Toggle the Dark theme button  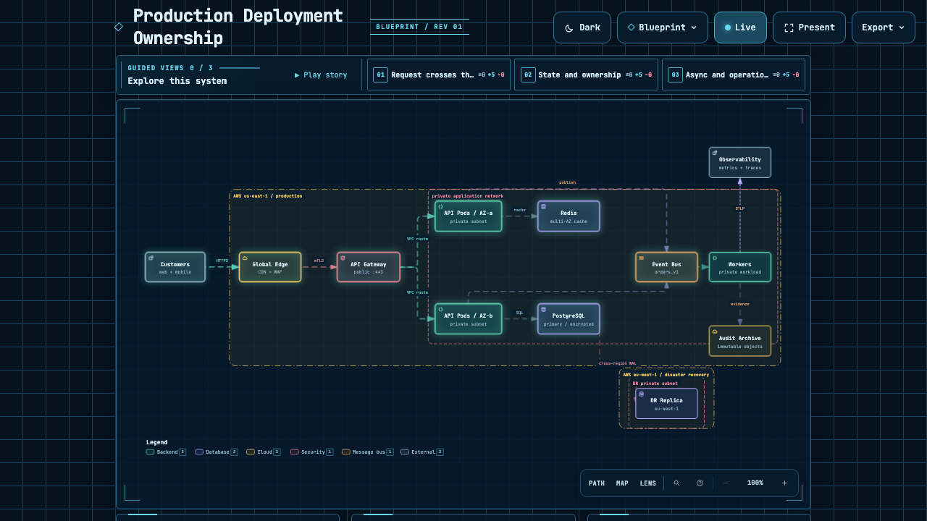582,27
